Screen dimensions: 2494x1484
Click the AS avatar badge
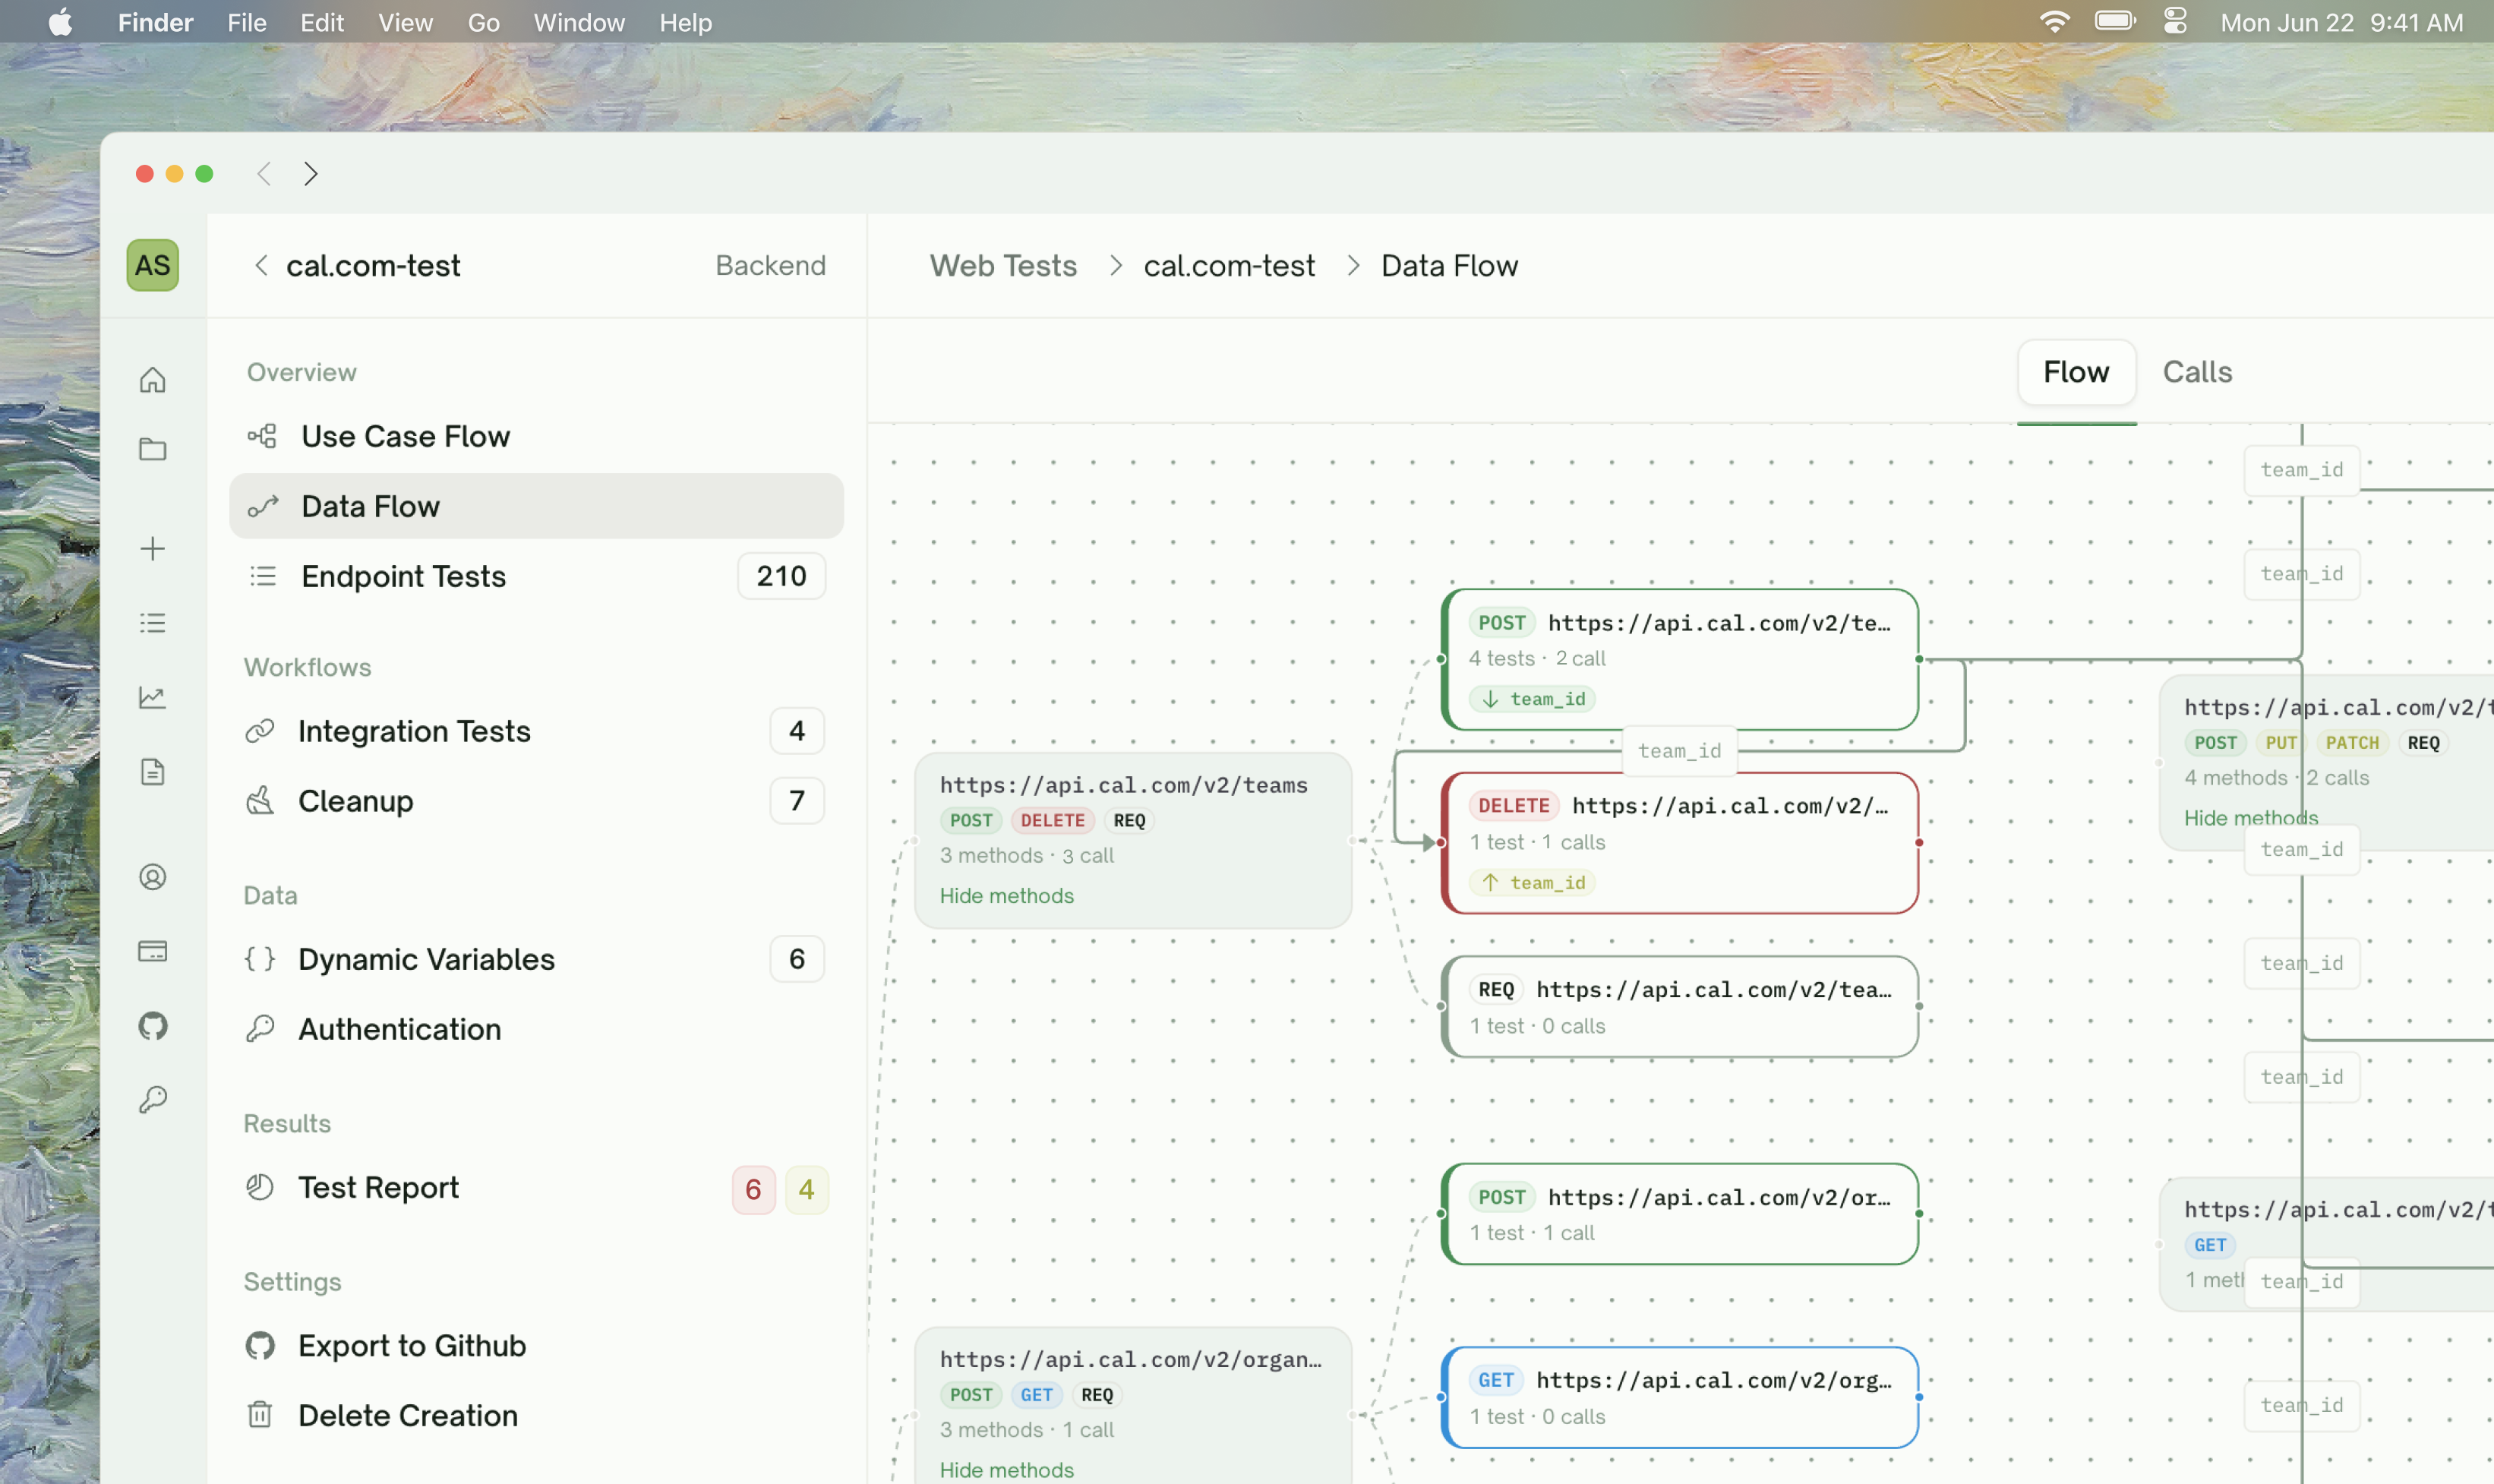point(152,265)
